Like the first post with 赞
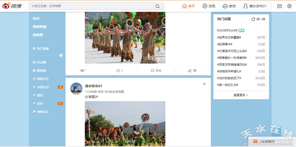296x147 pixels. (x=193, y=71)
